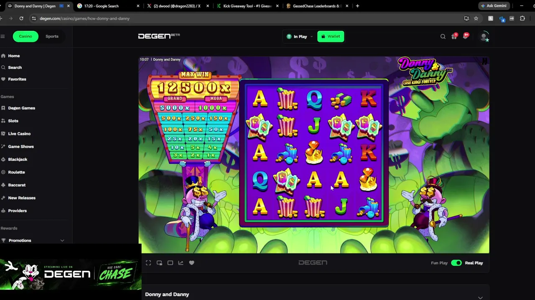The image size is (535, 300).
Task: Open the New Releases link
Action: pos(22,198)
